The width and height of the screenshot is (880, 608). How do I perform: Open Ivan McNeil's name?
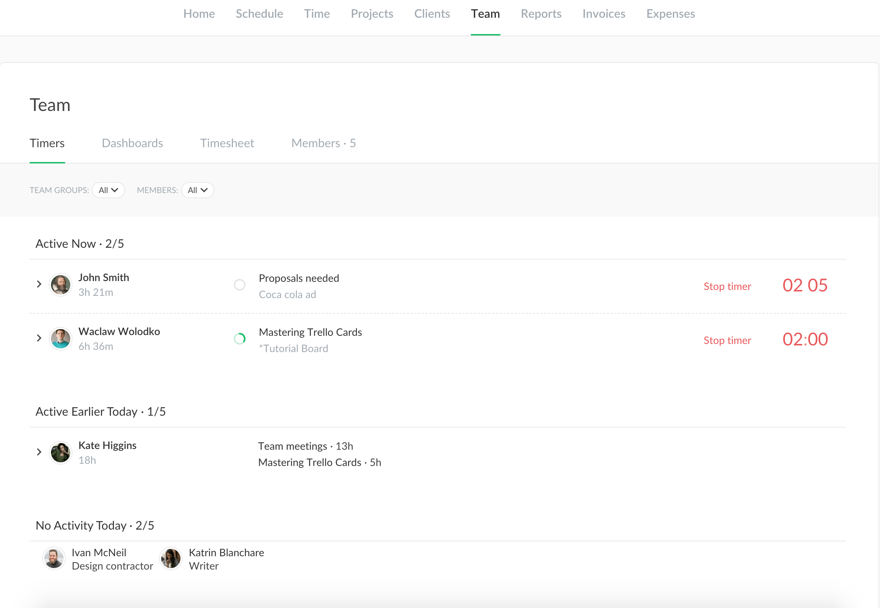pos(99,553)
